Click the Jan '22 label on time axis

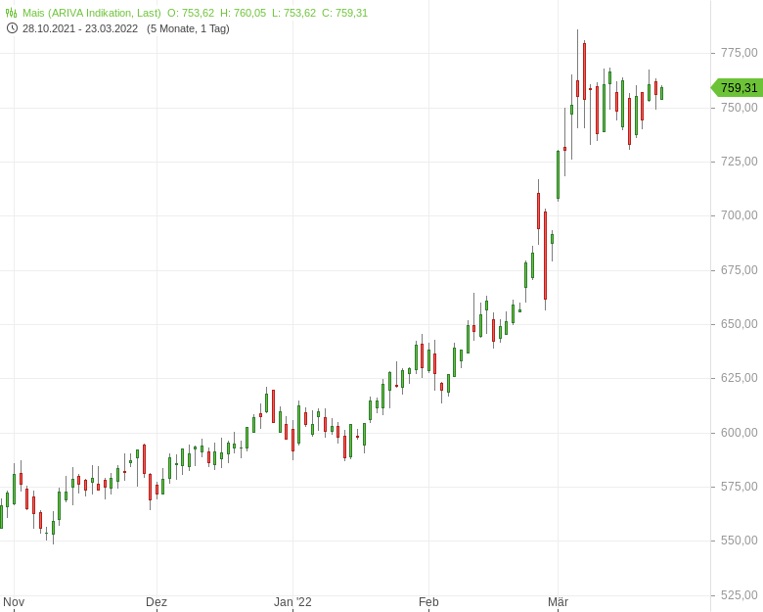[x=292, y=602]
